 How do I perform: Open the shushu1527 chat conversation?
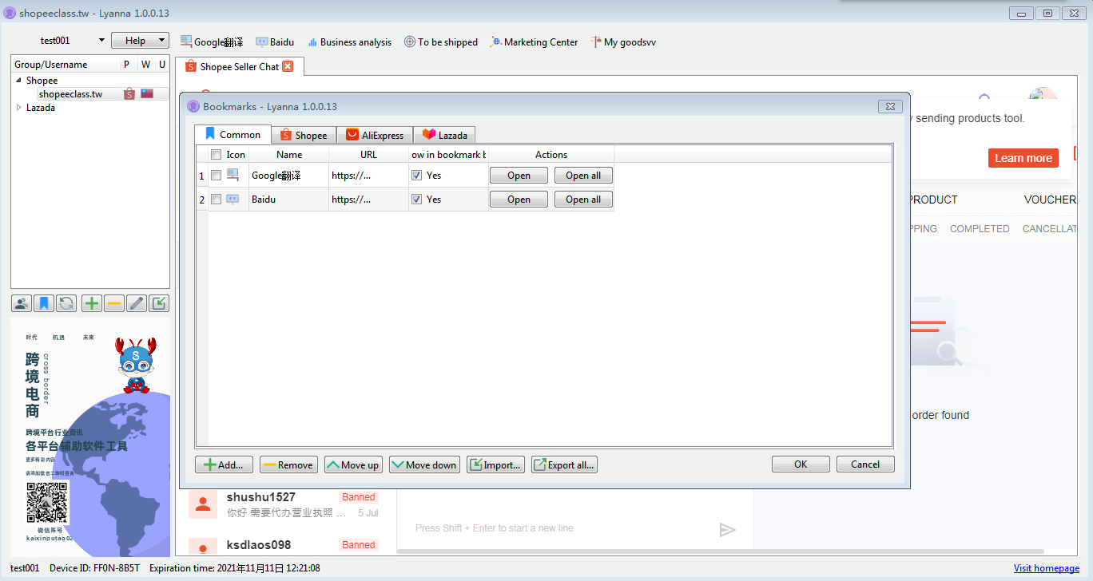click(x=285, y=504)
